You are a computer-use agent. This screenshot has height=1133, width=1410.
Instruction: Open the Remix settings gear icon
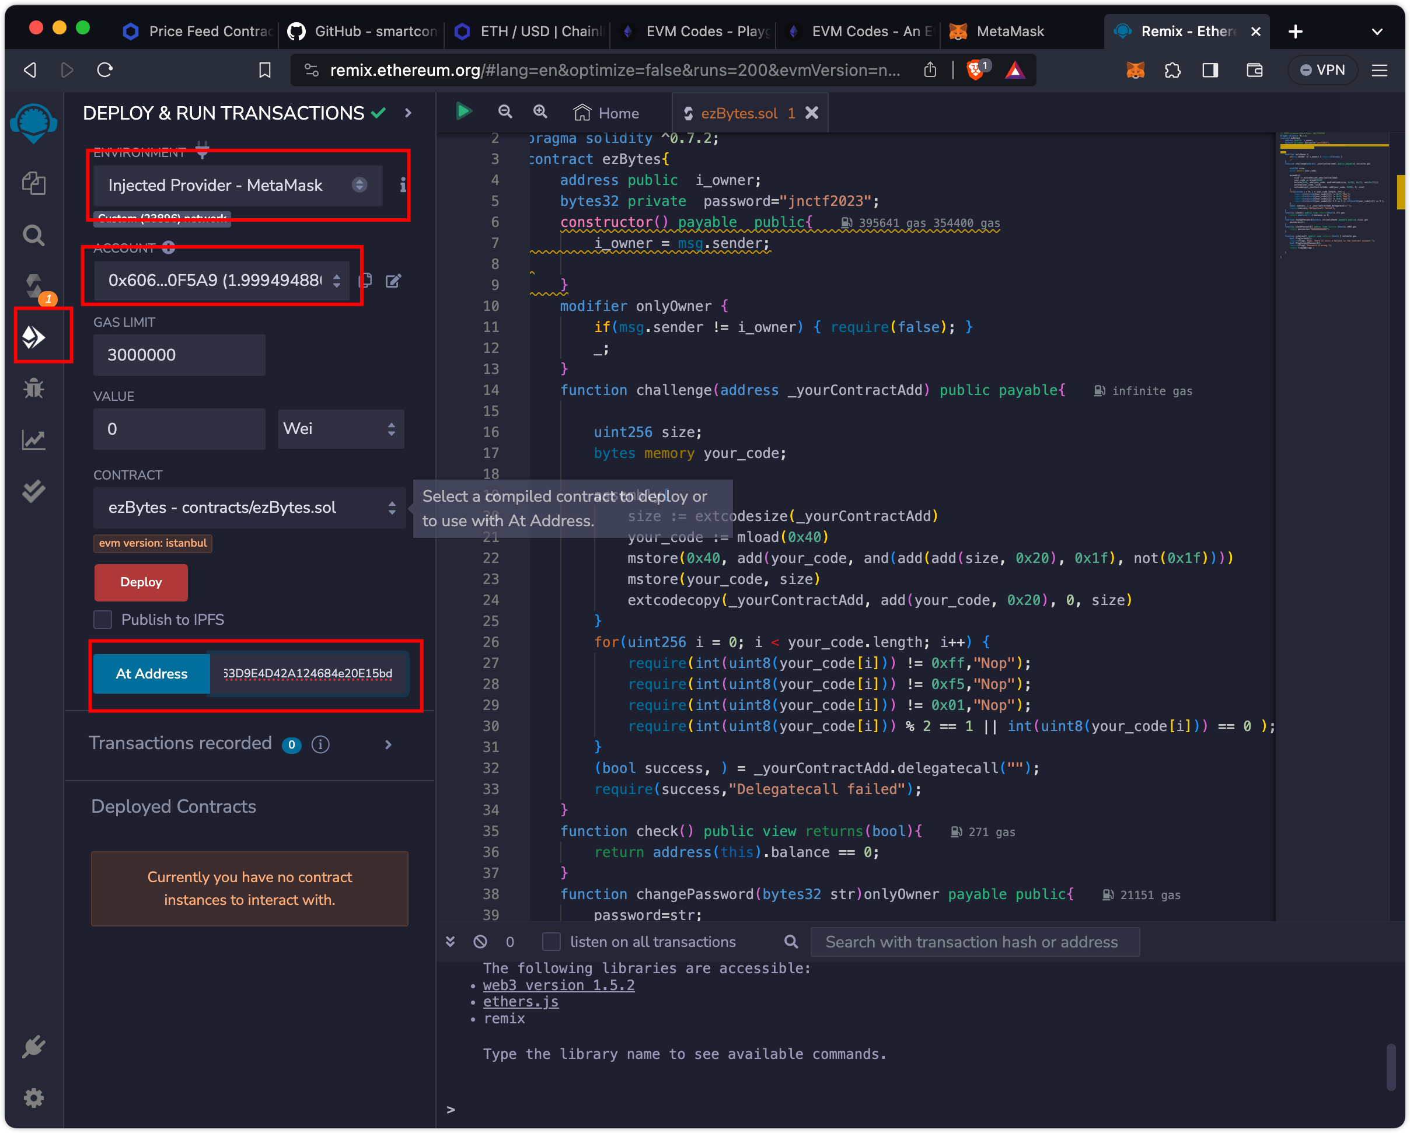(33, 1097)
